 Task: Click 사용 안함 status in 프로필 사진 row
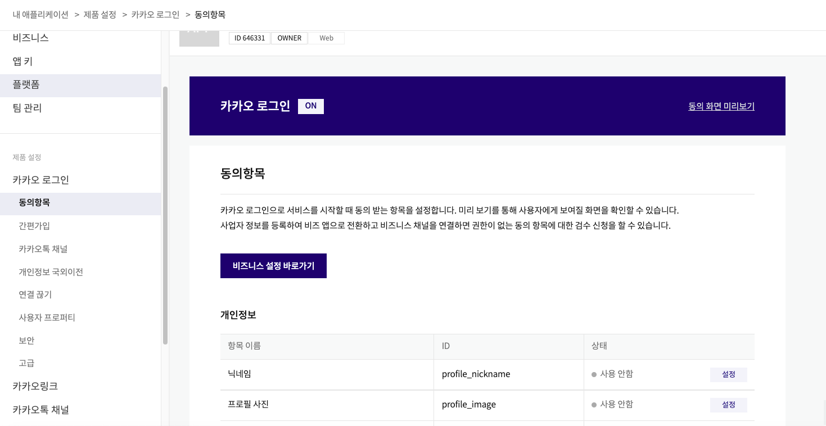point(612,404)
